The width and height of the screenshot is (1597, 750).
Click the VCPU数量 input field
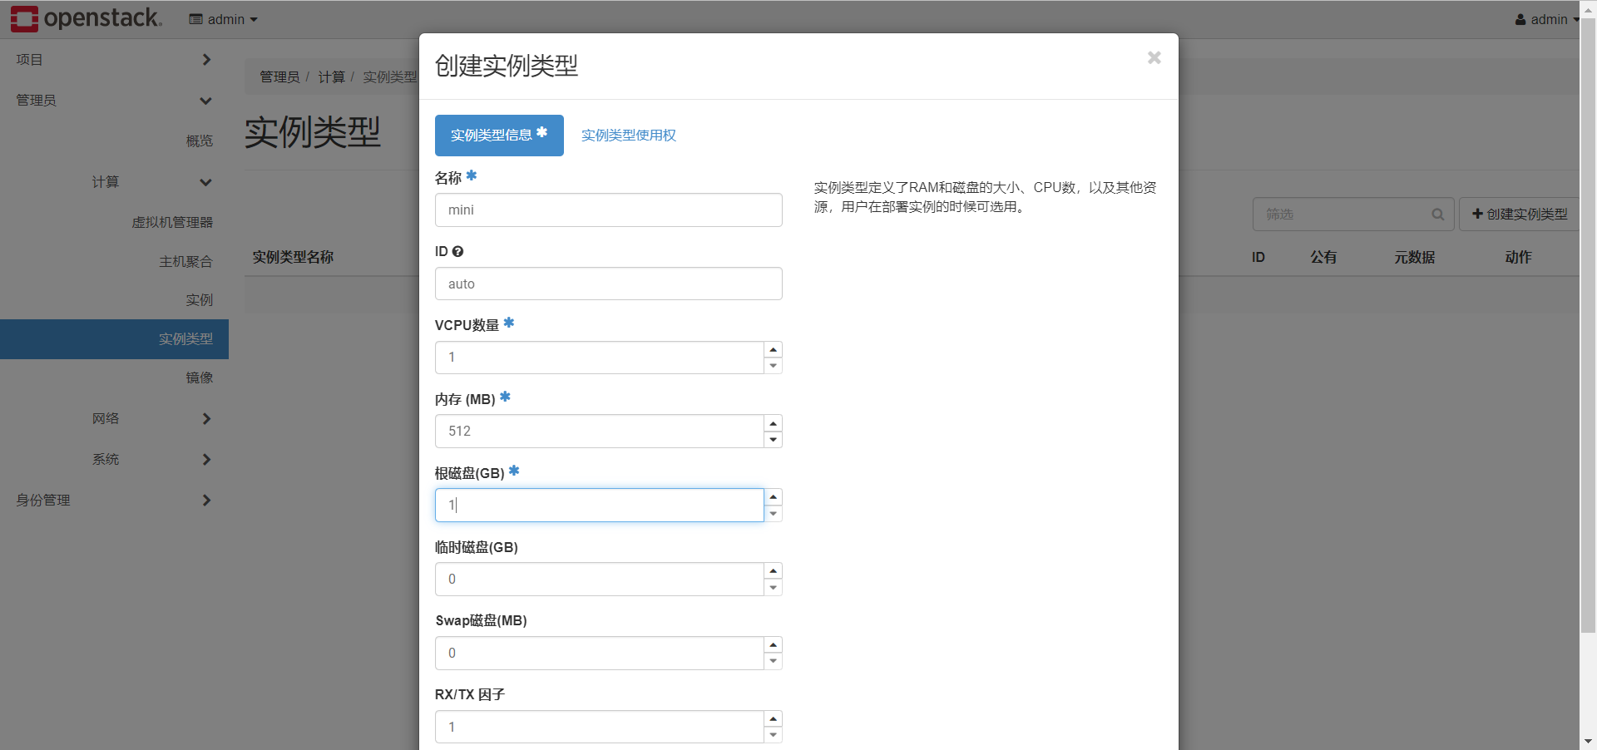pos(599,357)
